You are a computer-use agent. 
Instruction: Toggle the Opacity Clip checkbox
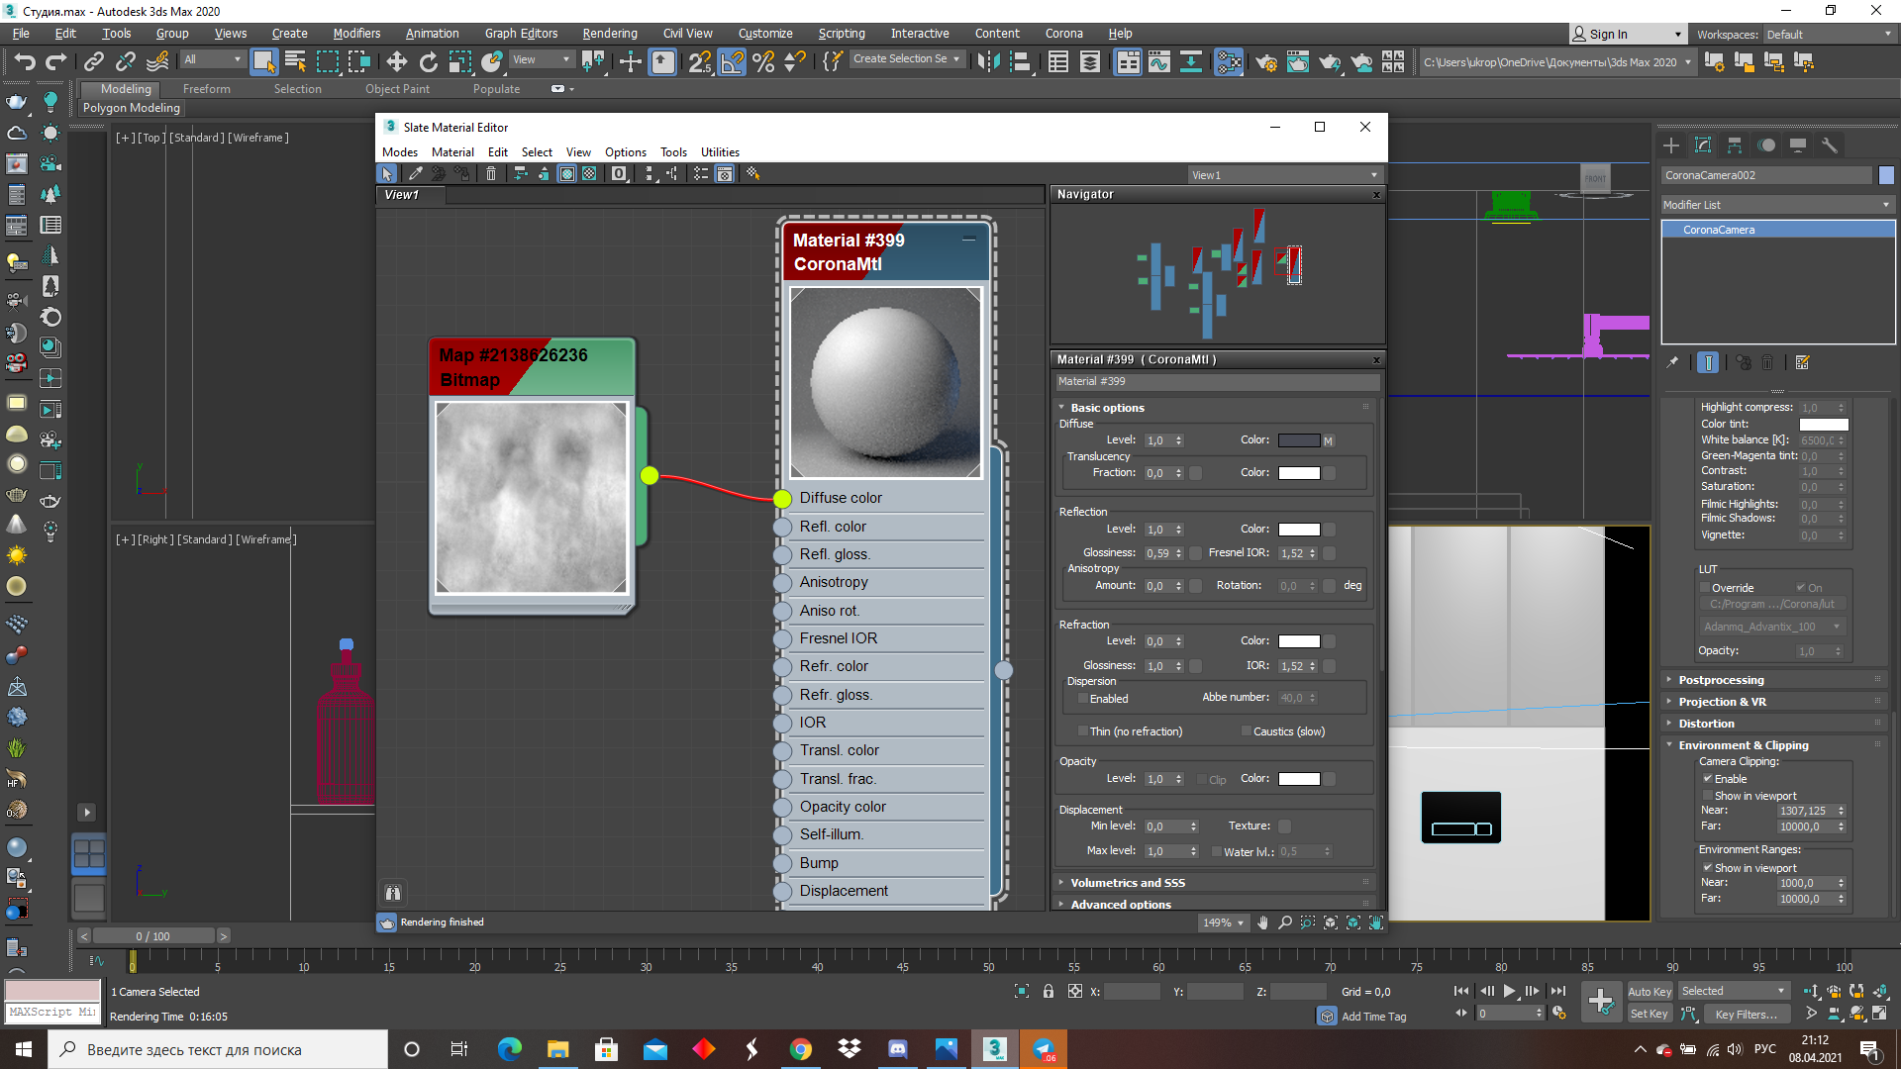point(1202,780)
